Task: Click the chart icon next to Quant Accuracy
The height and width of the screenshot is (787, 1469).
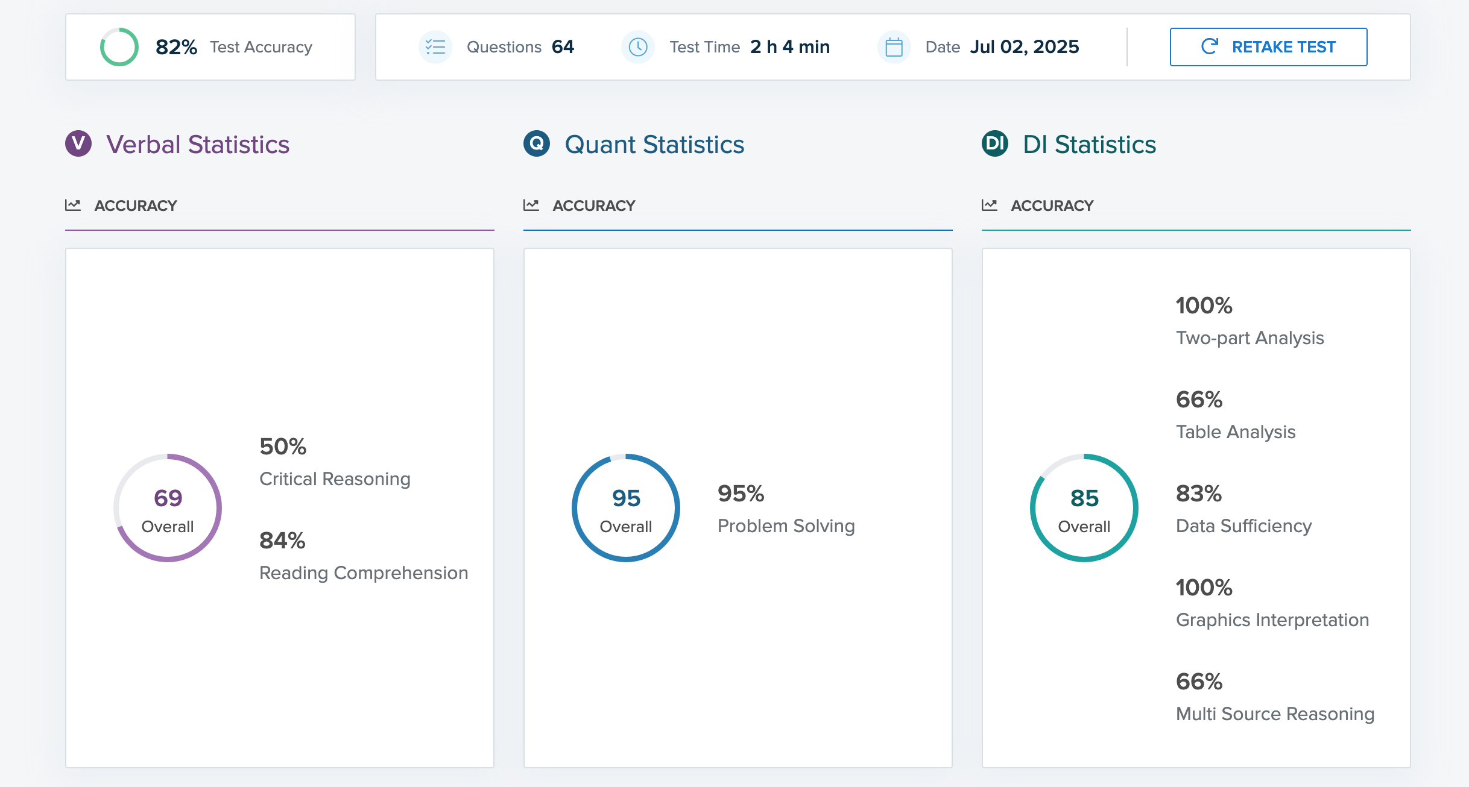Action: (532, 205)
